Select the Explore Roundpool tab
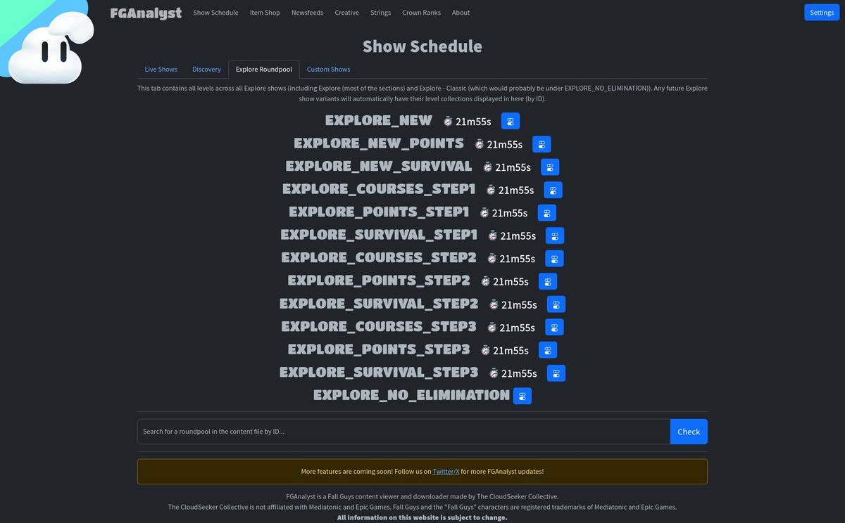 tap(264, 70)
